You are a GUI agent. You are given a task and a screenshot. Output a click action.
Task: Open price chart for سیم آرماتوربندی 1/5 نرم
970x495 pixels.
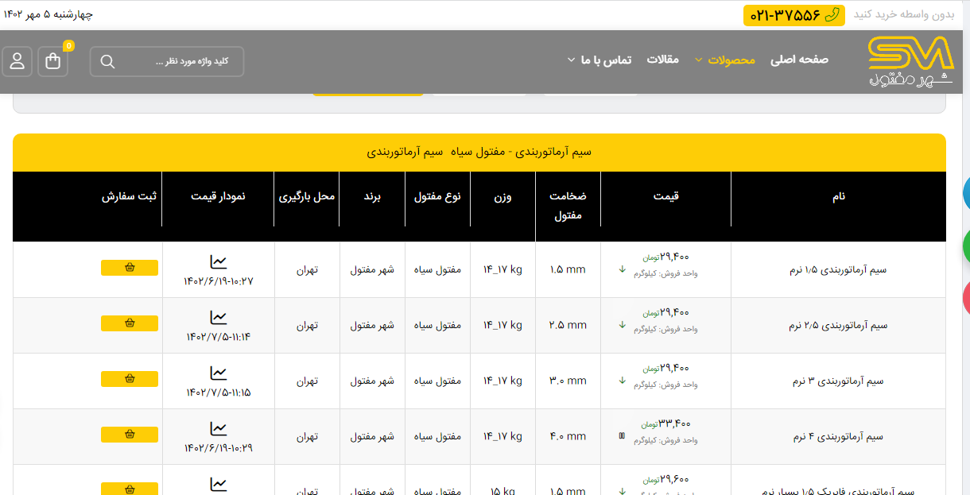coord(218,261)
